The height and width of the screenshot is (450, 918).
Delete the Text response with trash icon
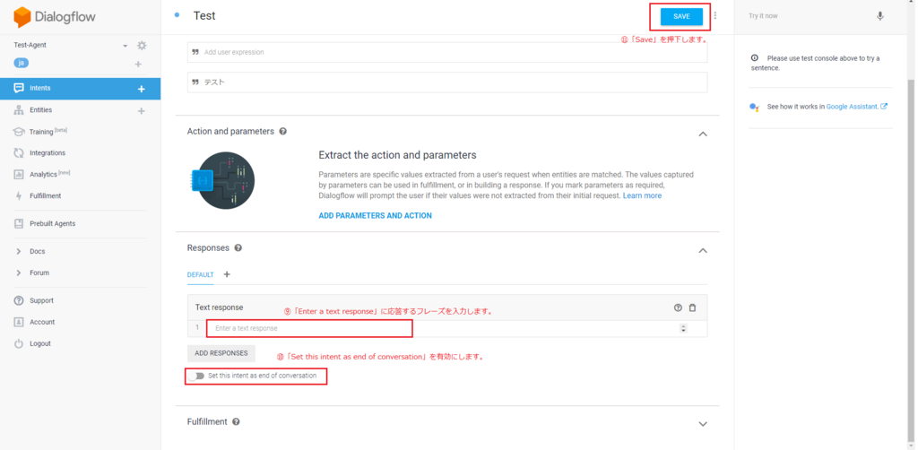coord(693,307)
